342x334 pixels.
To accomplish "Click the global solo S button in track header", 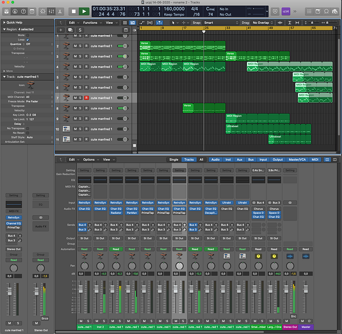I will pos(79,30).
